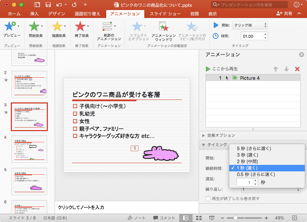Click the zoom out minus icon
The height and width of the screenshot is (222, 307).
[222, 218]
